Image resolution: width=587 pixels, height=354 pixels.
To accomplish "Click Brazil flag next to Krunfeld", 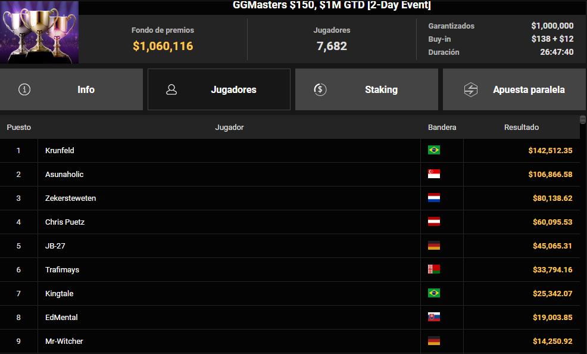I will coord(434,150).
